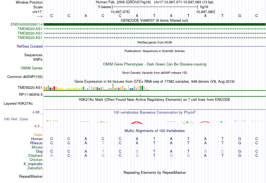Image resolution: width=266 pixels, height=183 pixels.
Task: Click the cyan bar in the TMEM220-AS1 GTEx chart
Action: tap(83, 88)
